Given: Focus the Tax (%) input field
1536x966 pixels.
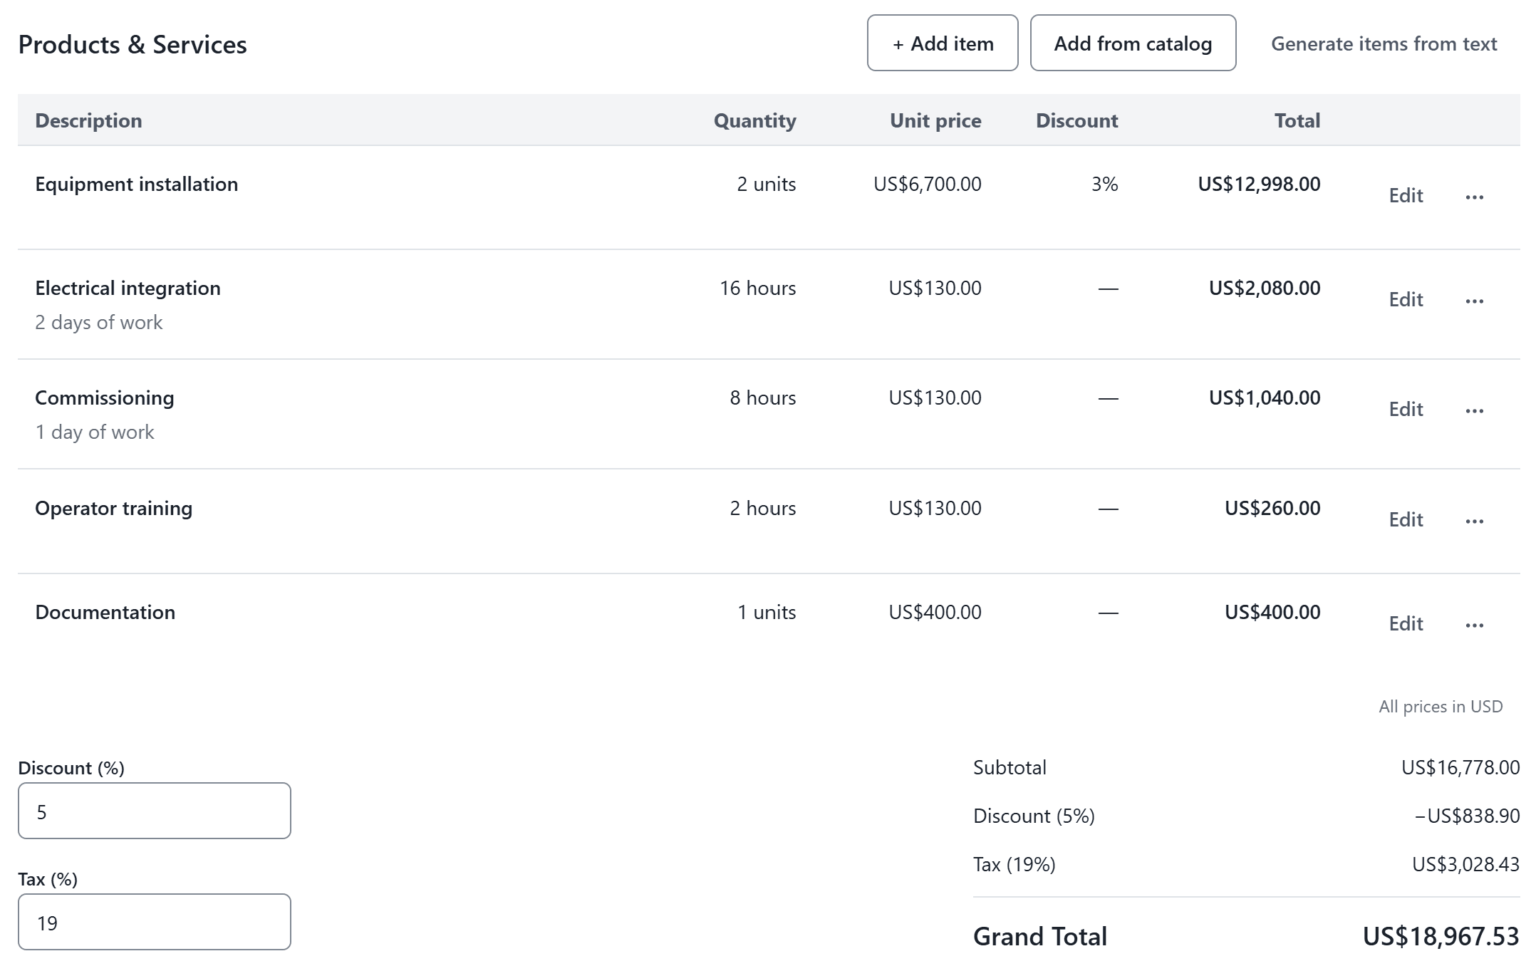Looking at the screenshot, I should click(x=155, y=922).
